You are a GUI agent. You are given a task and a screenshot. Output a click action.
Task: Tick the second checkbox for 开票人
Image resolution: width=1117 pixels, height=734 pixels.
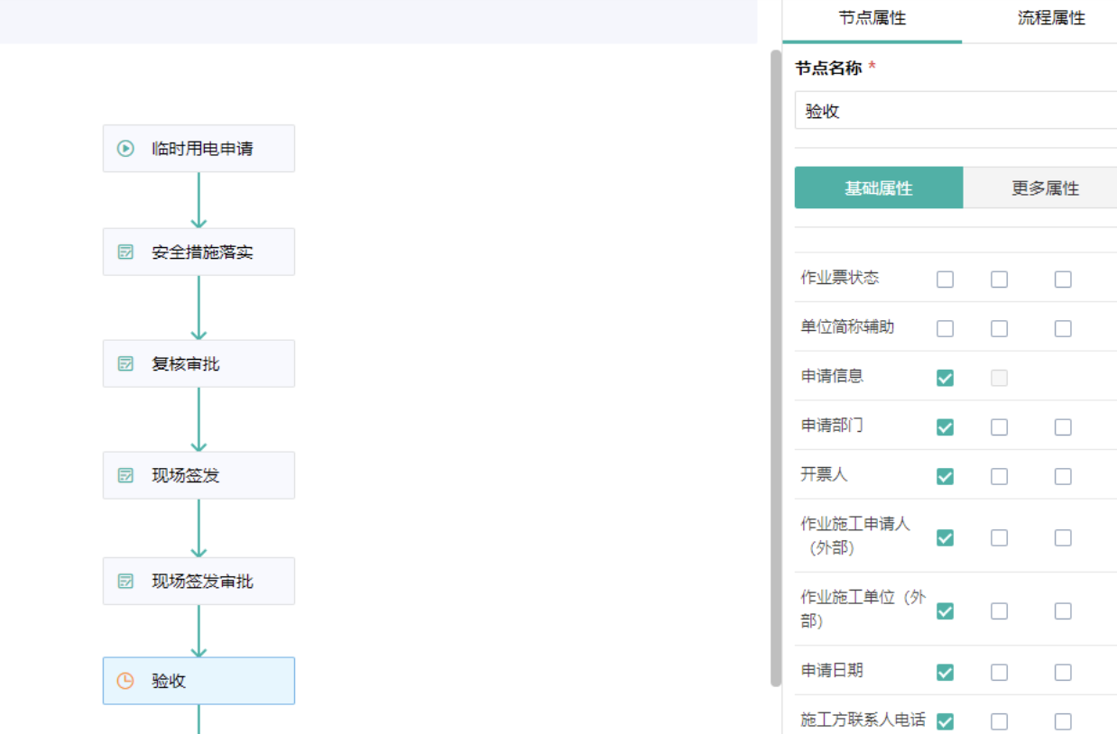pyautogui.click(x=999, y=476)
